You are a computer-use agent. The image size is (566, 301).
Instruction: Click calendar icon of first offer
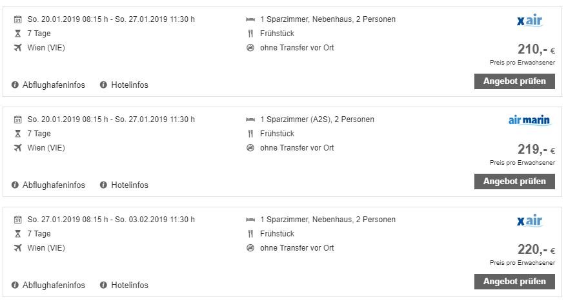click(x=17, y=19)
